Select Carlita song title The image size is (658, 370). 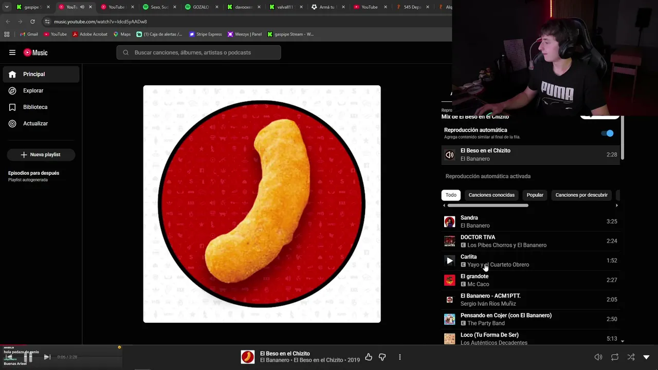[469, 257]
